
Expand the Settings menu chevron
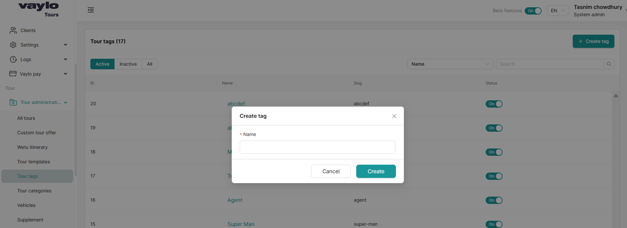66,45
